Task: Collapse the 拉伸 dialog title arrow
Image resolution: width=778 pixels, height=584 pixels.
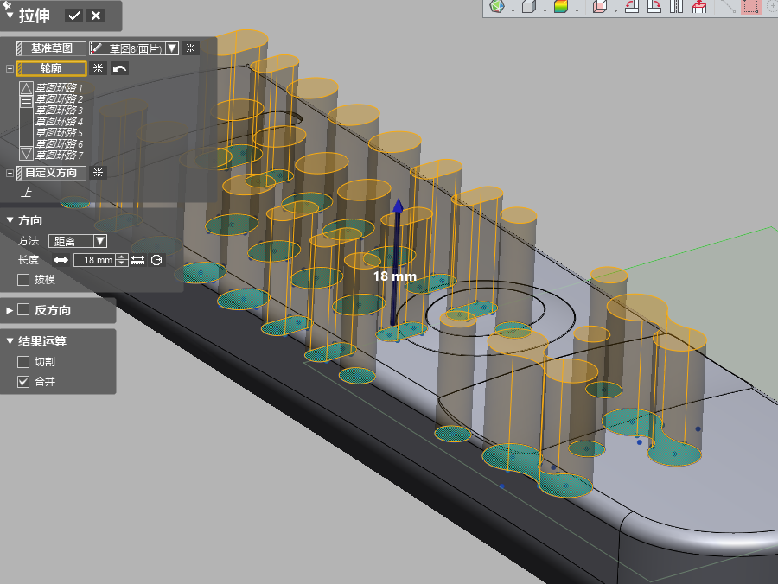Action: [x=10, y=16]
